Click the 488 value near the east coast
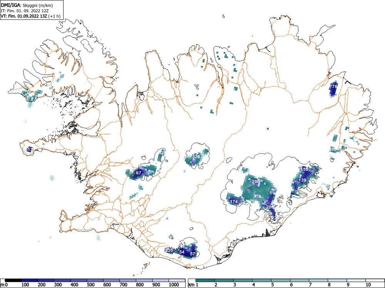Image resolution: width=385 pixels, height=288 pixels. point(333,149)
